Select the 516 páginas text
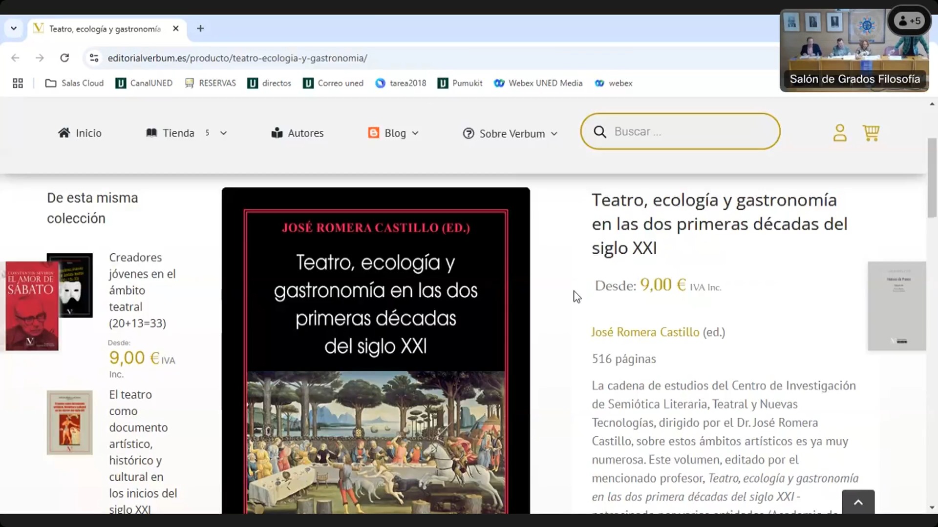 coord(624,359)
